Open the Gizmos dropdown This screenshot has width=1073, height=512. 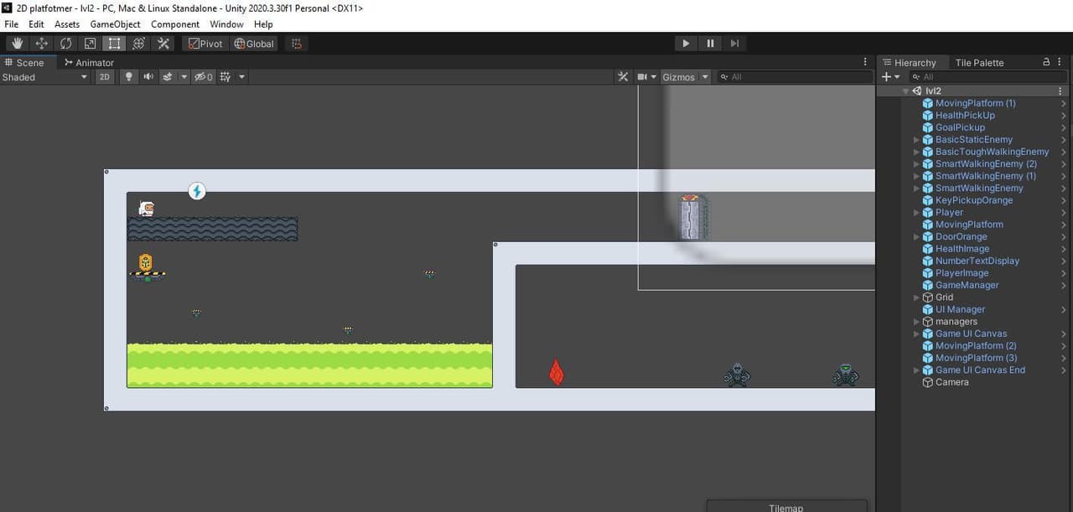[685, 77]
